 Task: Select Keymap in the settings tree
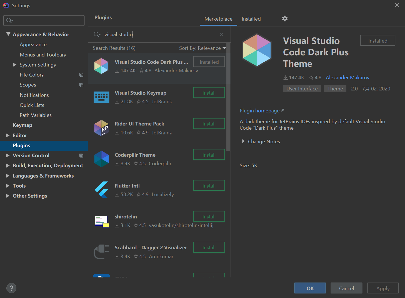coord(22,125)
